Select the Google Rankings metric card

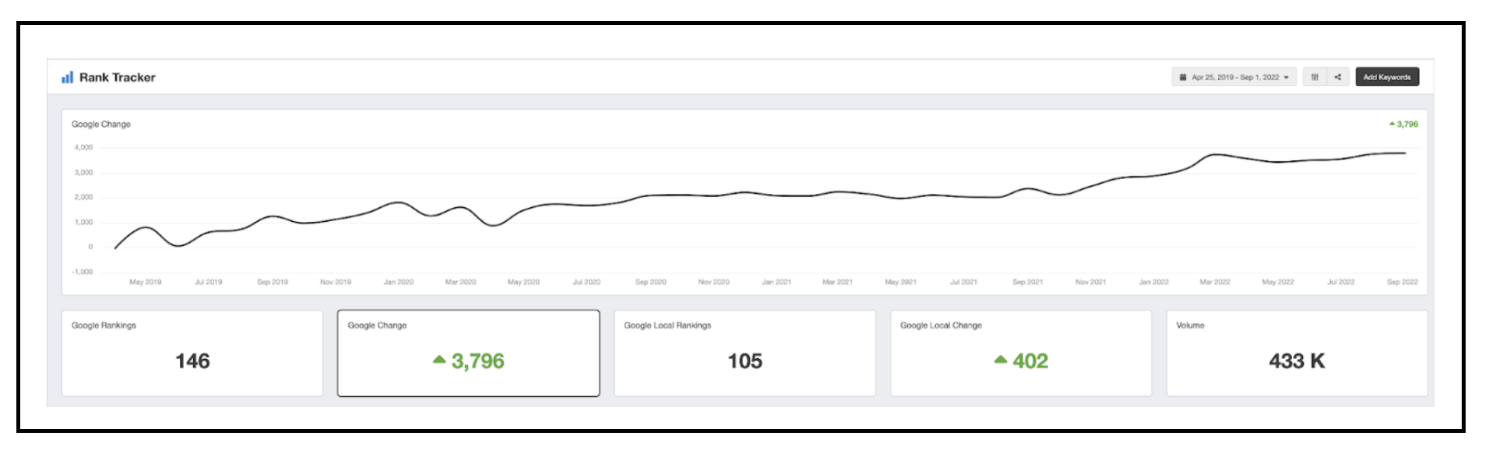192,353
